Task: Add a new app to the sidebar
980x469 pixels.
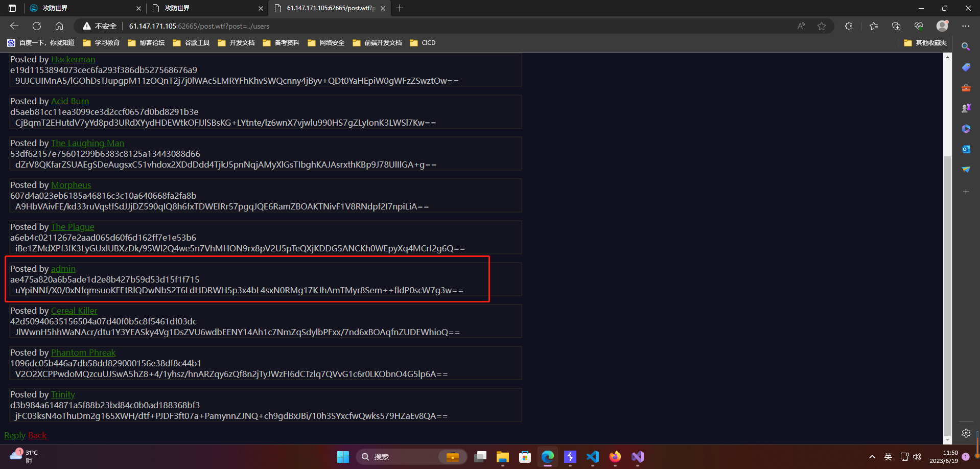Action: tap(966, 192)
